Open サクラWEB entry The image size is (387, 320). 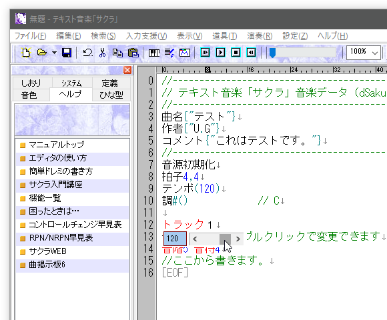coord(73,251)
